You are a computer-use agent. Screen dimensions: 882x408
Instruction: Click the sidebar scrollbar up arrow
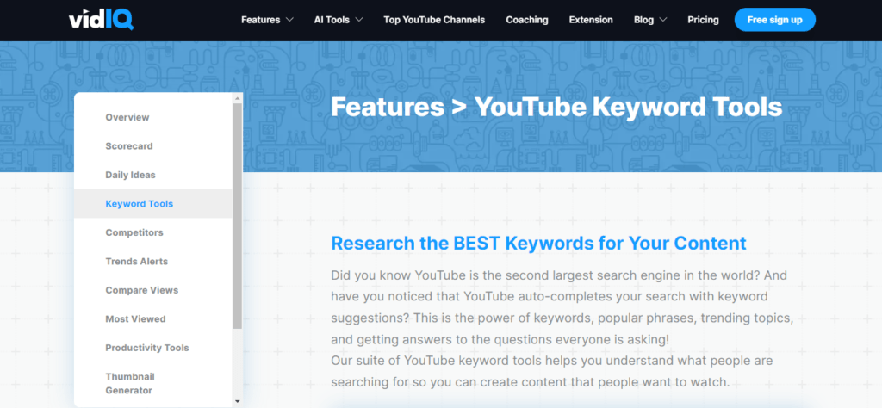(x=237, y=98)
